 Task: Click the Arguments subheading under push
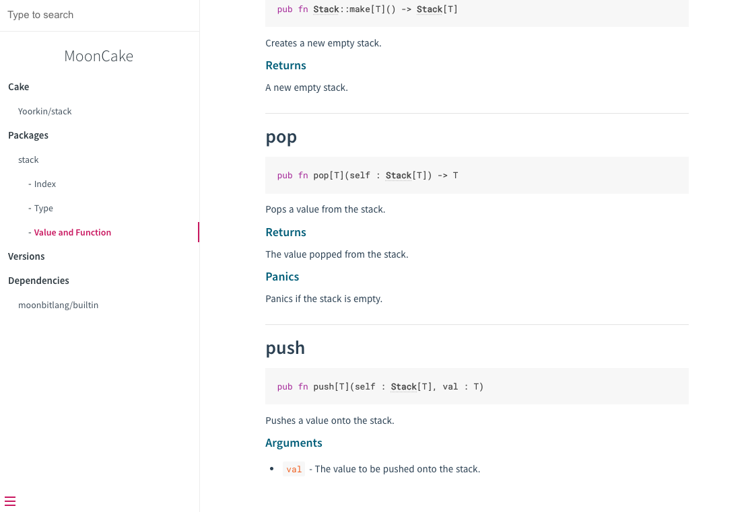pos(294,443)
